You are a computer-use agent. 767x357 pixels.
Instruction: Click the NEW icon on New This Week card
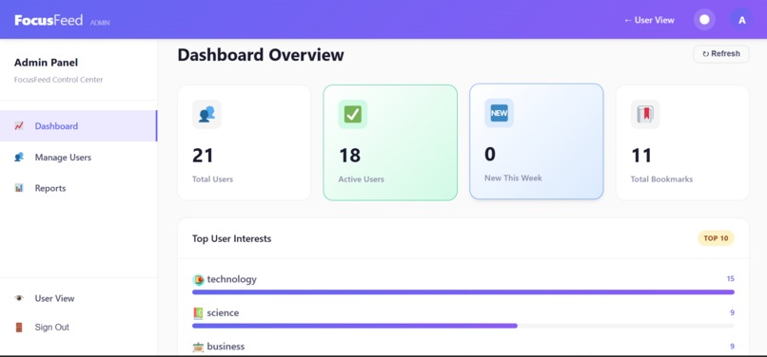point(499,113)
